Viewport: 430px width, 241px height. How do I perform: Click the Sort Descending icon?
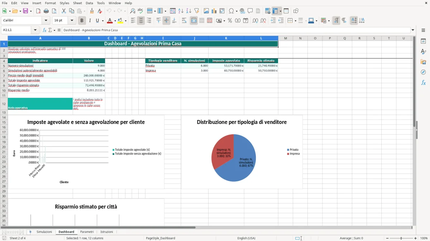pos(189,11)
